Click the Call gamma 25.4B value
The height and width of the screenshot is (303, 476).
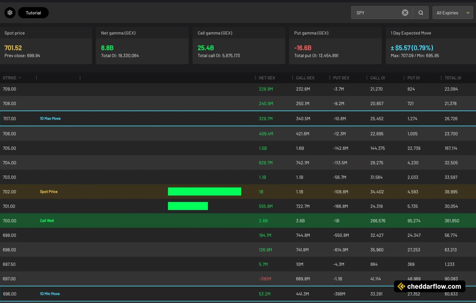[206, 48]
